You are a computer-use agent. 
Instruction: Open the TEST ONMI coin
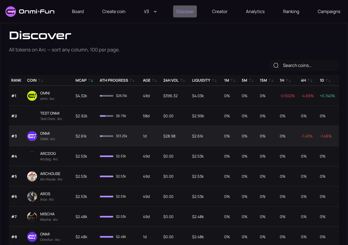pyautogui.click(x=50, y=113)
